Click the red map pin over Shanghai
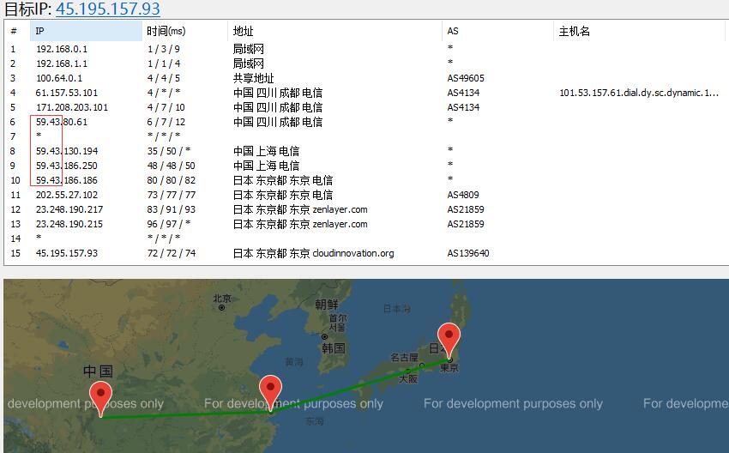Viewport: 729px width, 453px height. 270,393
